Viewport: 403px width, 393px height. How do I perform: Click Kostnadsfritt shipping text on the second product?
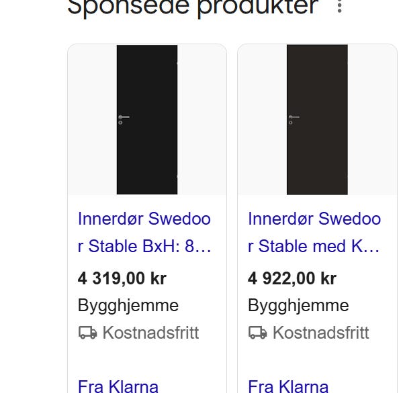320,333
